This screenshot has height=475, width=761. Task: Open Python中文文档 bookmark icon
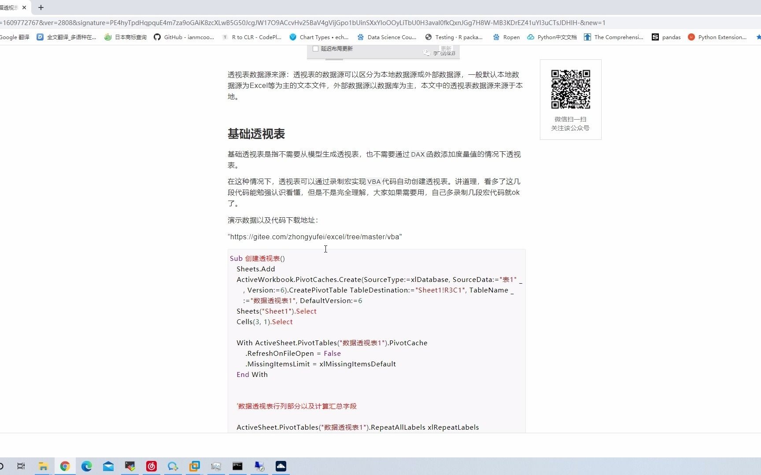tap(531, 37)
